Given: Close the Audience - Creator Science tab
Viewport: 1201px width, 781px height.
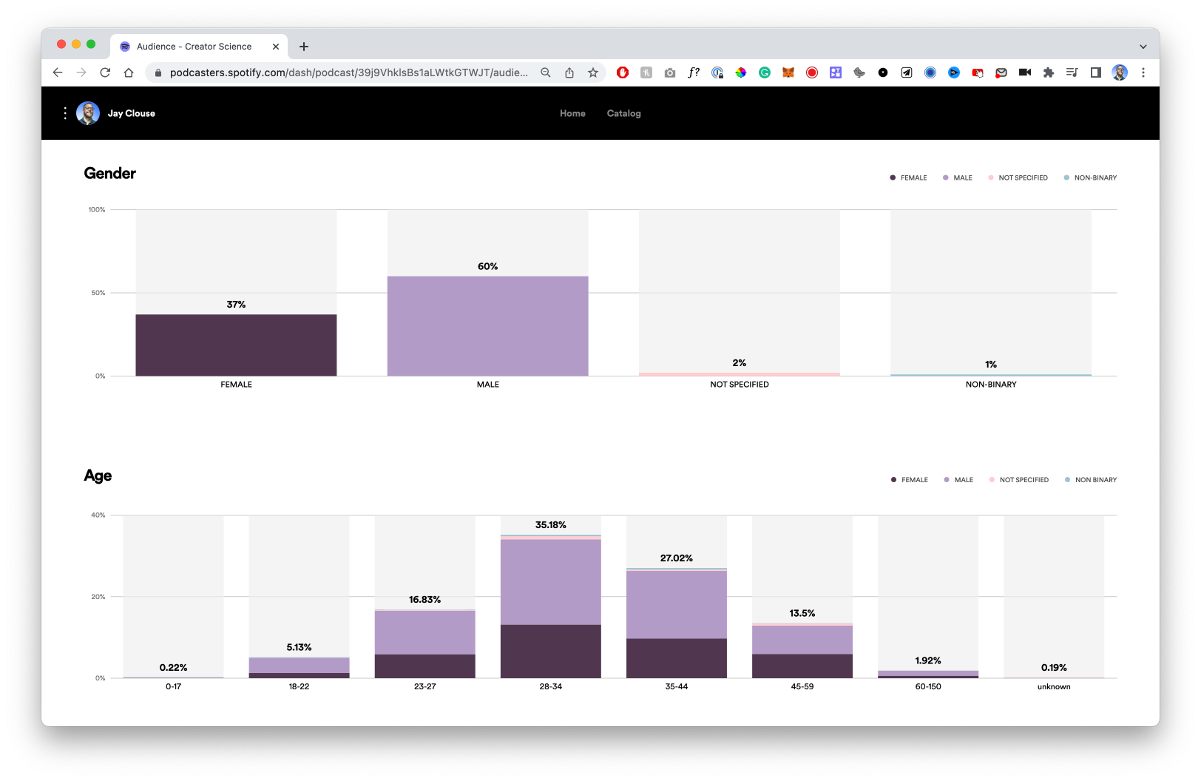Looking at the screenshot, I should pos(276,47).
